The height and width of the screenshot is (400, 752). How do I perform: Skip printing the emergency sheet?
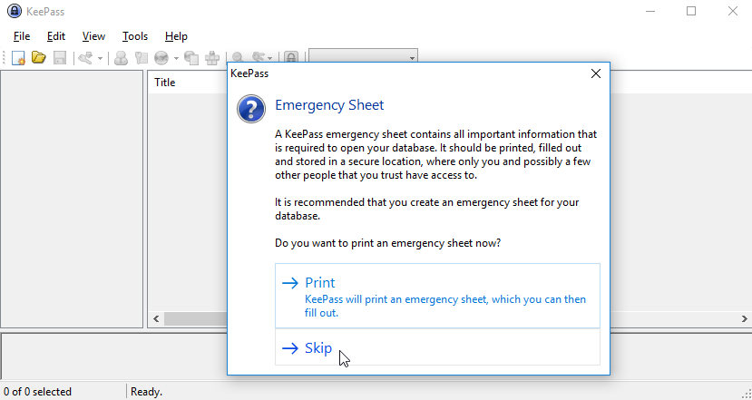[x=437, y=347]
